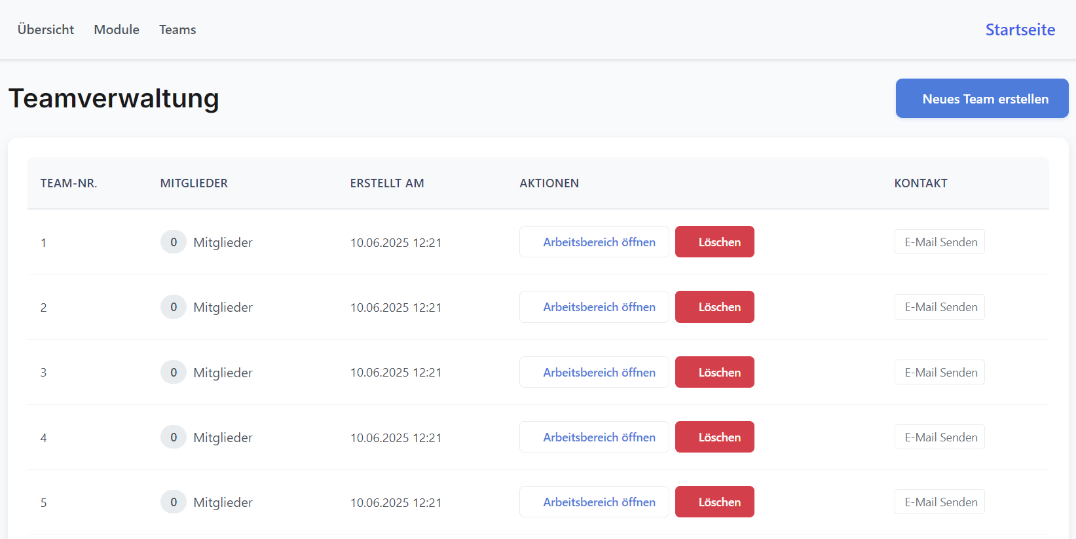Click Neues Team erstellen button

point(982,98)
